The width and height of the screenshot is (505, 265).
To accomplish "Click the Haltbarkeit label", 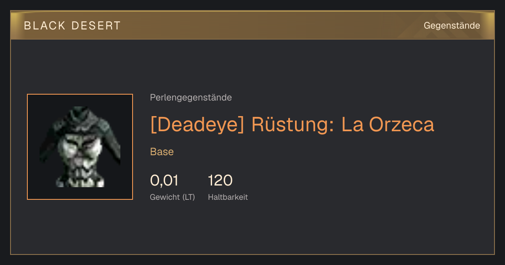I will (228, 197).
